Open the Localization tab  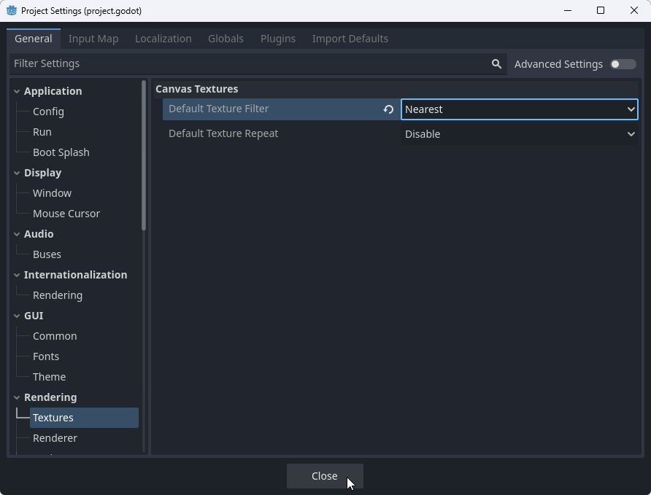tap(163, 39)
